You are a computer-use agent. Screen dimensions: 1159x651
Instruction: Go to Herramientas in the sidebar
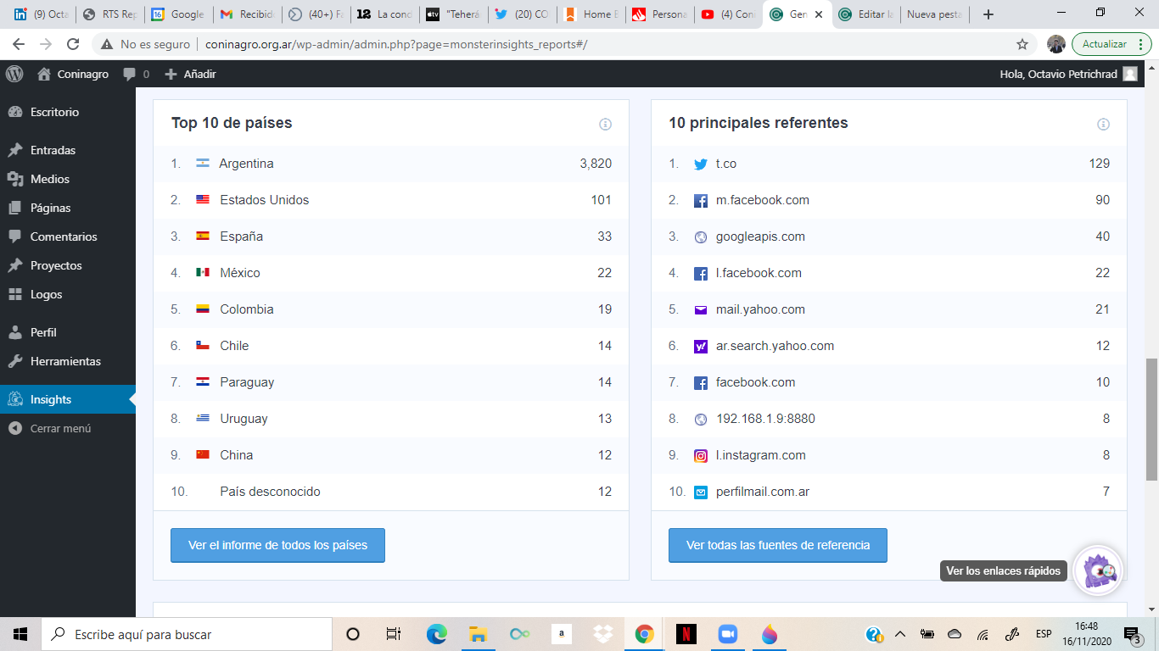65,361
